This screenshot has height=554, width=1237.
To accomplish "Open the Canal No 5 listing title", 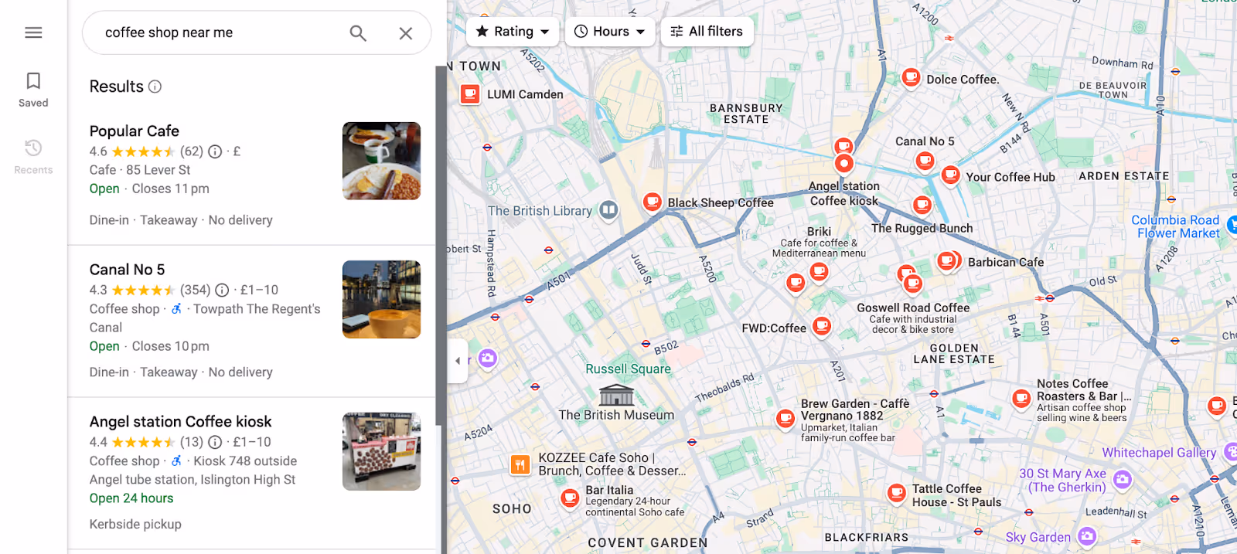I will pyautogui.click(x=128, y=269).
